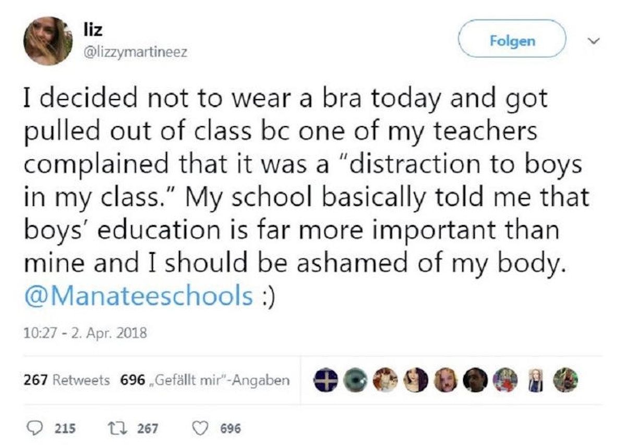Click the 696 count beside heart icon
The width and height of the screenshot is (626, 445).
click(231, 428)
